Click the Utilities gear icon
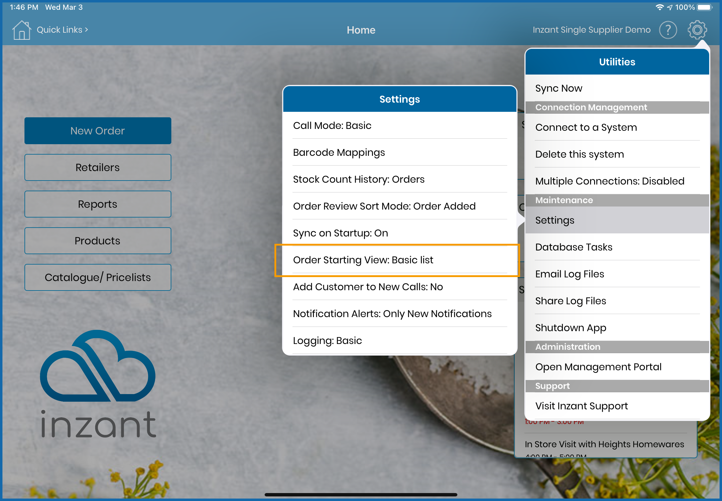This screenshot has height=501, width=722. [x=697, y=30]
